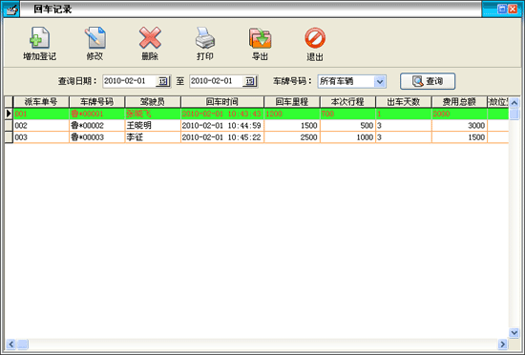525x355 pixels.
Task: Click the 本次行程 column header
Action: tap(347, 102)
